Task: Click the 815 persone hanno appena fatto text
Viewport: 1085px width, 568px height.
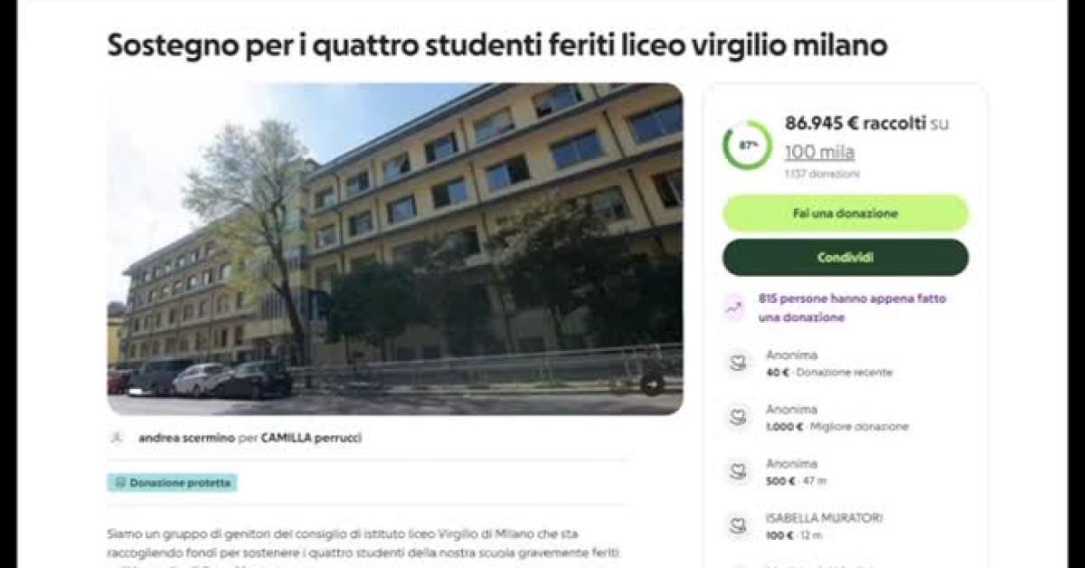Action: tap(853, 298)
